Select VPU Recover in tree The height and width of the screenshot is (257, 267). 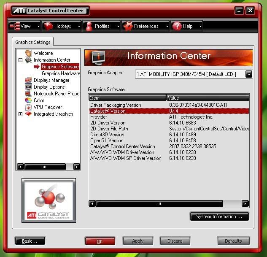pos(48,107)
